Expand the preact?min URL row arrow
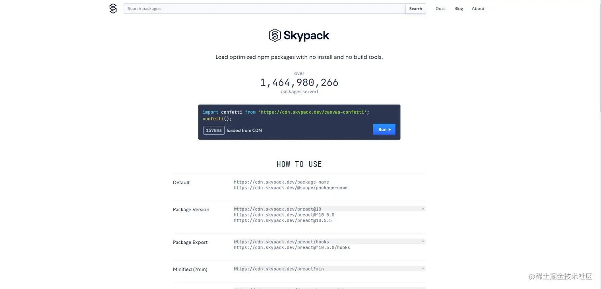Screen dimensions: 601x289 [x=423, y=268]
